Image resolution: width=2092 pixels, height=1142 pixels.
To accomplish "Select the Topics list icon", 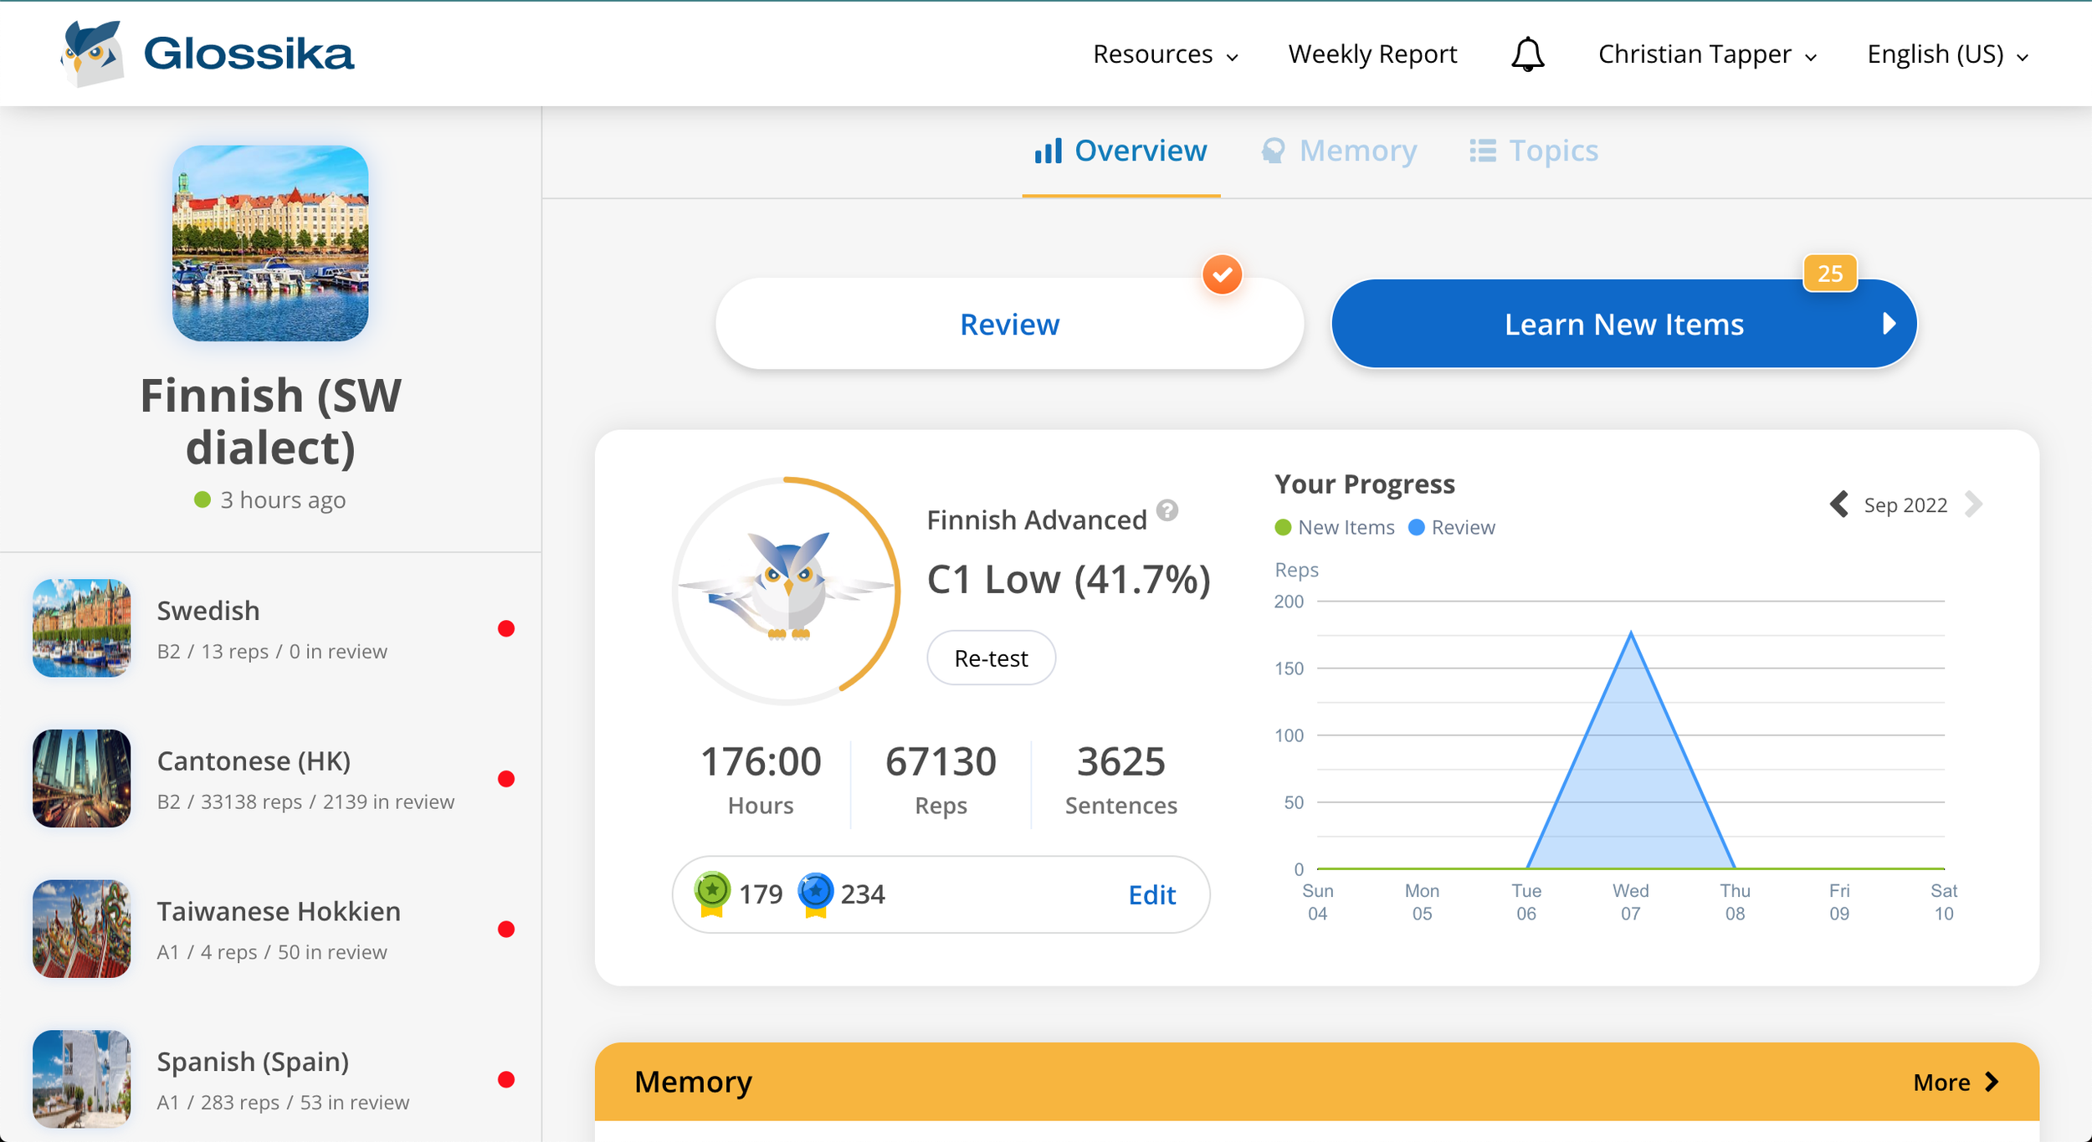I will [x=1481, y=150].
